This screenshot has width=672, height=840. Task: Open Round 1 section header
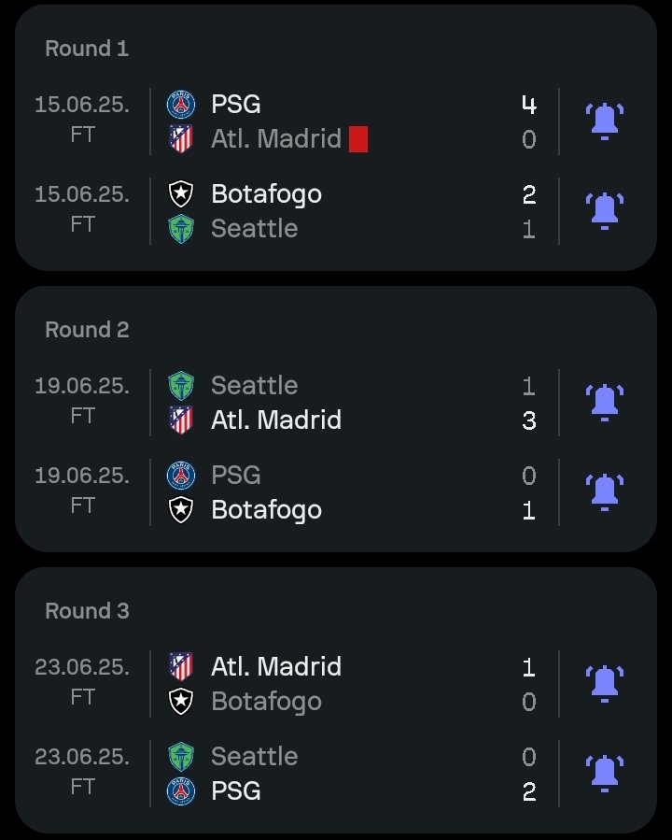pos(87,49)
